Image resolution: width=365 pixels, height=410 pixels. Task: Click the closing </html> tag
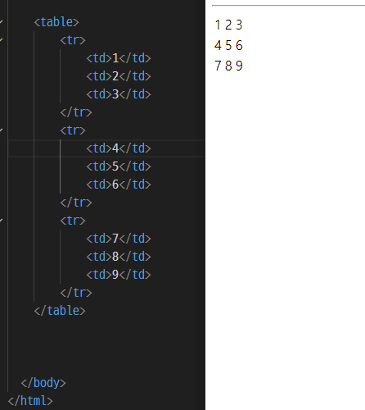click(x=30, y=401)
